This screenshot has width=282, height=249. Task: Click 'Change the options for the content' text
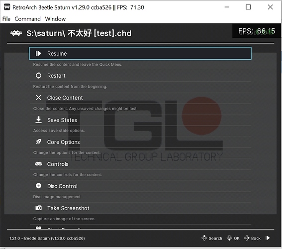67,153
